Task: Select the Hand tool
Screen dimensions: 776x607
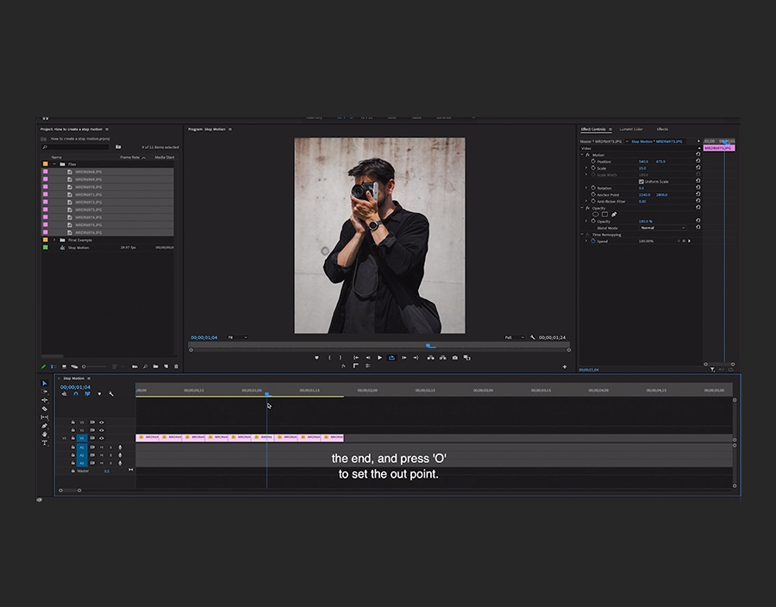Action: click(x=45, y=434)
